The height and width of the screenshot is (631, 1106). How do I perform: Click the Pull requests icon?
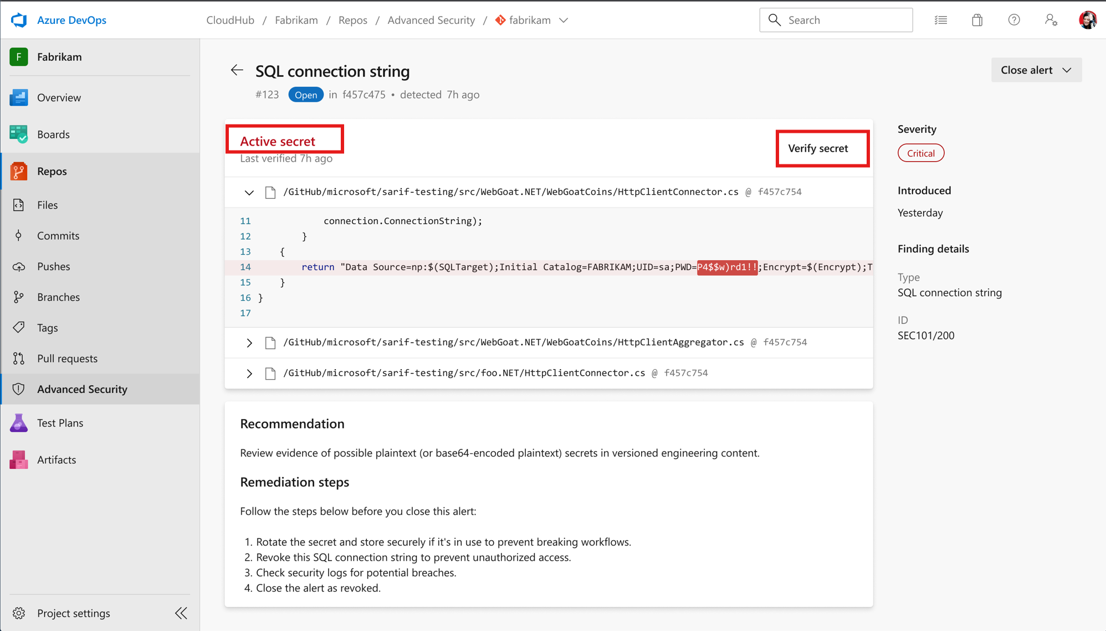coord(19,359)
